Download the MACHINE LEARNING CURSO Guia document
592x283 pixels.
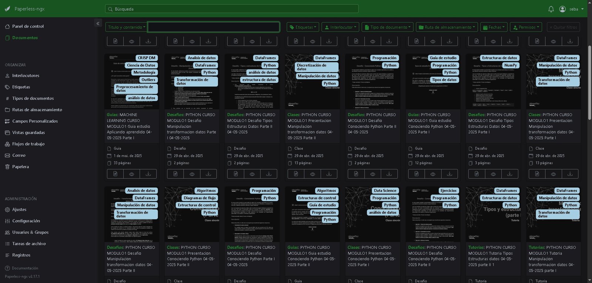[148, 174]
